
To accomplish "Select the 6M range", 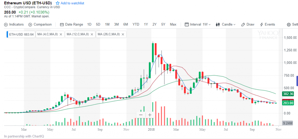I will point(125,24).
